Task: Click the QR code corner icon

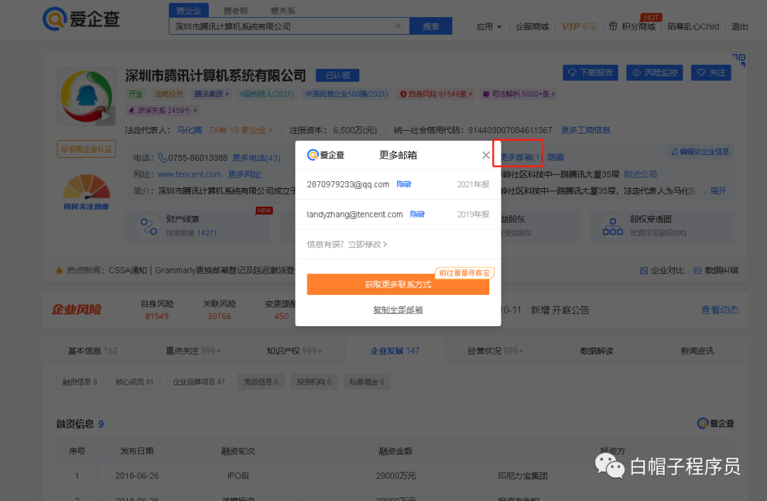Action: pyautogui.click(x=739, y=60)
